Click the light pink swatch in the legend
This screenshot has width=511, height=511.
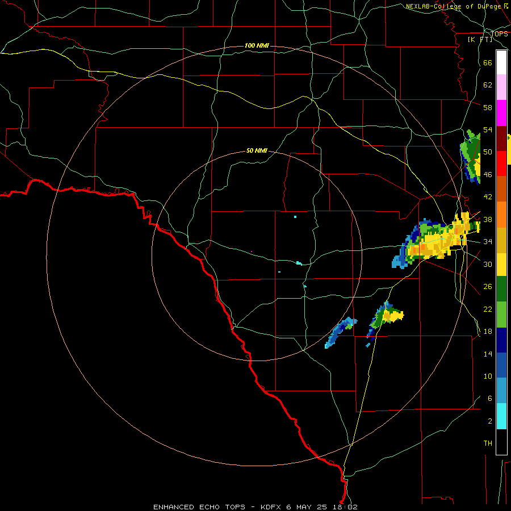[x=501, y=87]
